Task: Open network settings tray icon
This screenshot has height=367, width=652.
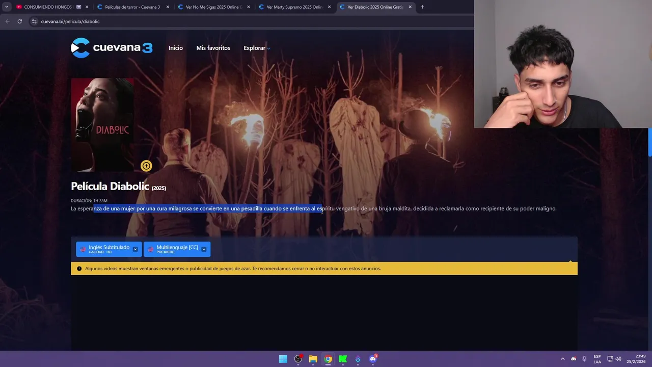Action: tap(610, 359)
